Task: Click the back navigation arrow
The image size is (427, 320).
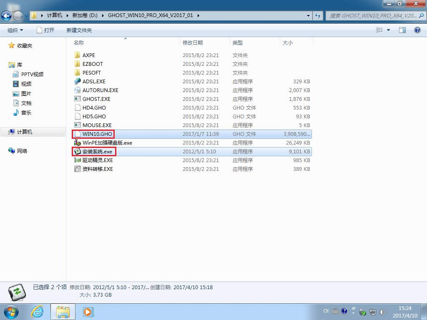Action: [x=6, y=16]
